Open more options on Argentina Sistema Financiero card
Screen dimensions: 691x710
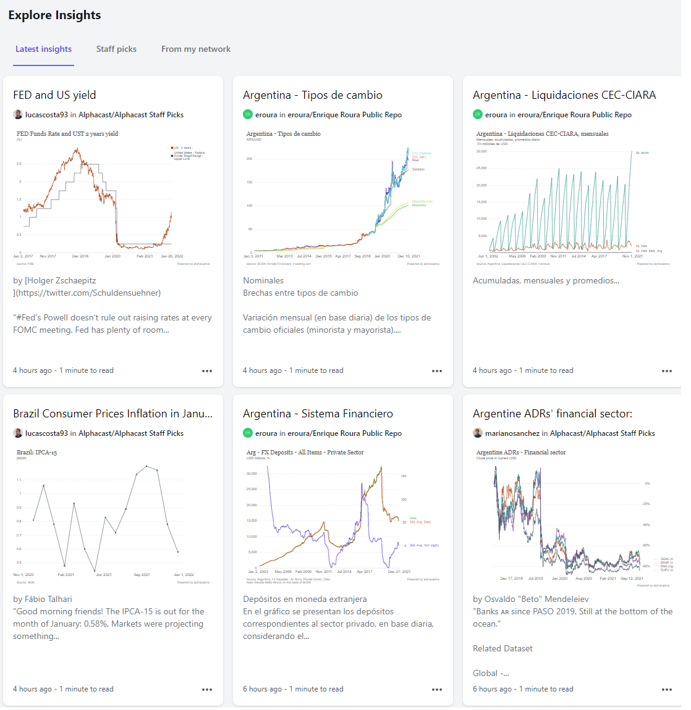tap(436, 689)
